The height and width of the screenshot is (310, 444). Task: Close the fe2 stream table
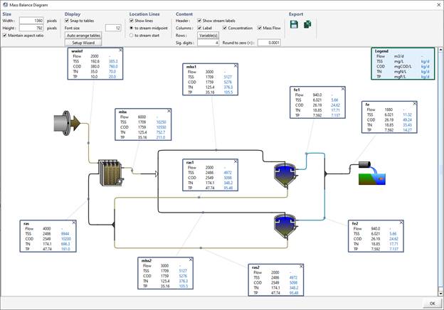pyautogui.click(x=401, y=223)
